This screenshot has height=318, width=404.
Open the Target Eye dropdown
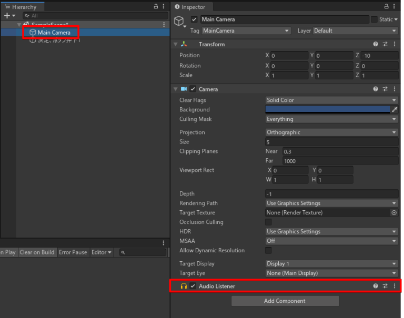pyautogui.click(x=332, y=273)
